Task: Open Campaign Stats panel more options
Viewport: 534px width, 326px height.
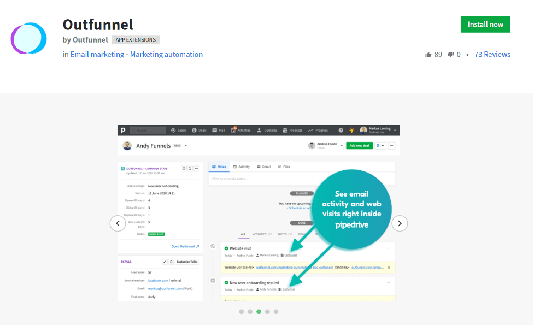Action: [x=197, y=169]
